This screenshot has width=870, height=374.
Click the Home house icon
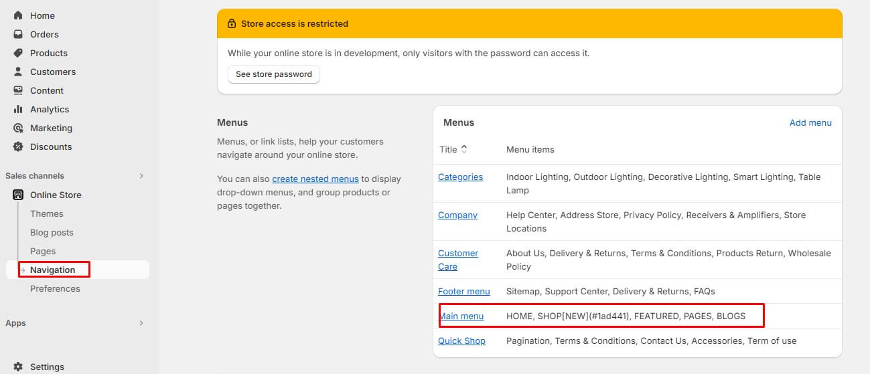18,15
